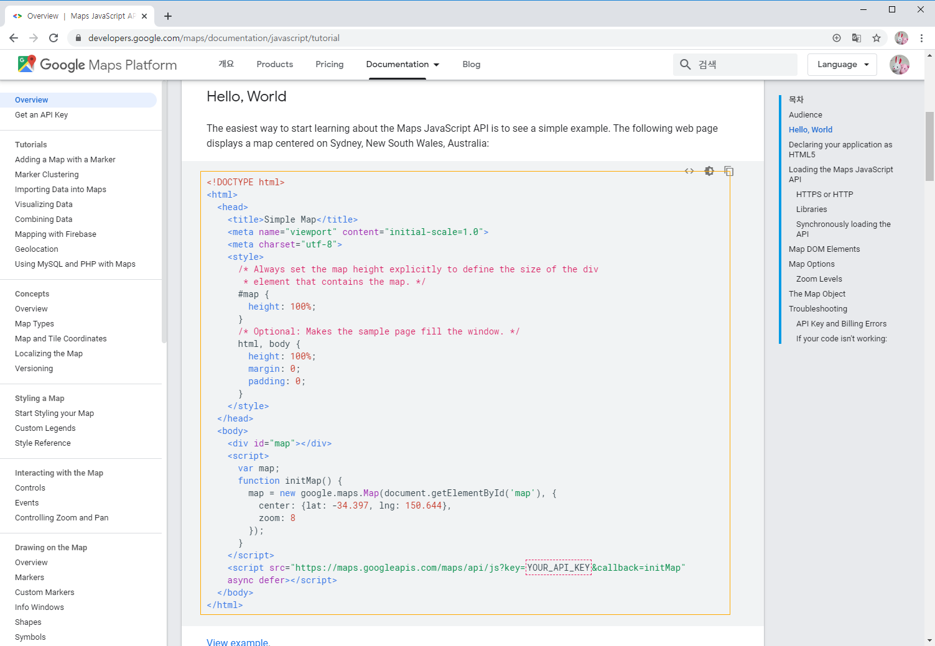Open Versioning page

click(34, 369)
